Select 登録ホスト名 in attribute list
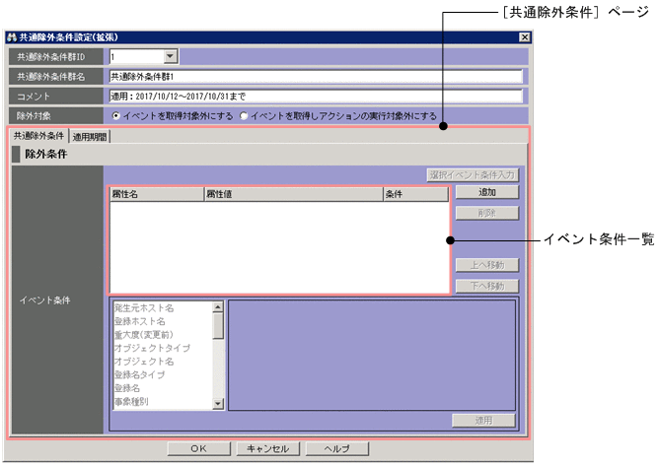The width and height of the screenshot is (658, 466). pos(140,321)
